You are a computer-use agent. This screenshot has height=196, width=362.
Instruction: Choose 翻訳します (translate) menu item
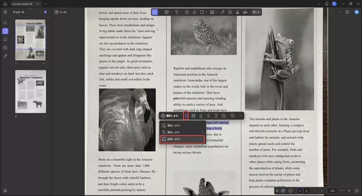click(x=182, y=132)
